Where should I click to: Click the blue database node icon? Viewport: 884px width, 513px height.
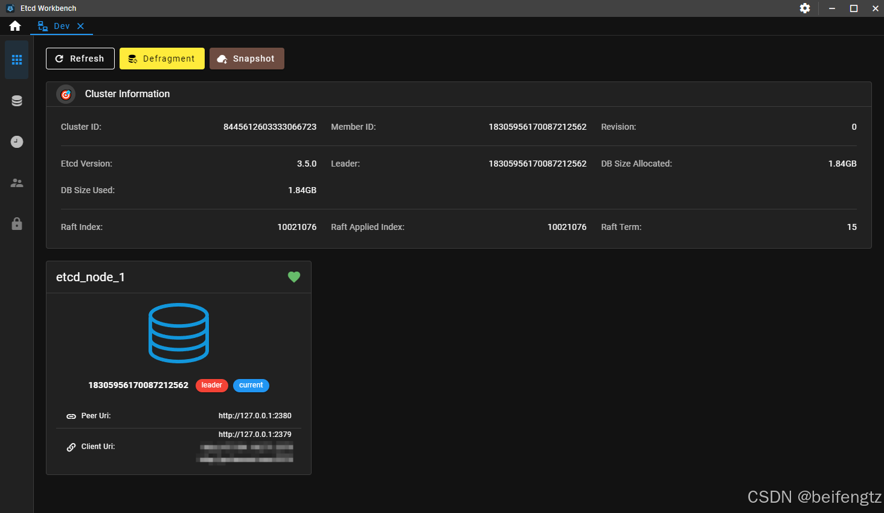[179, 333]
